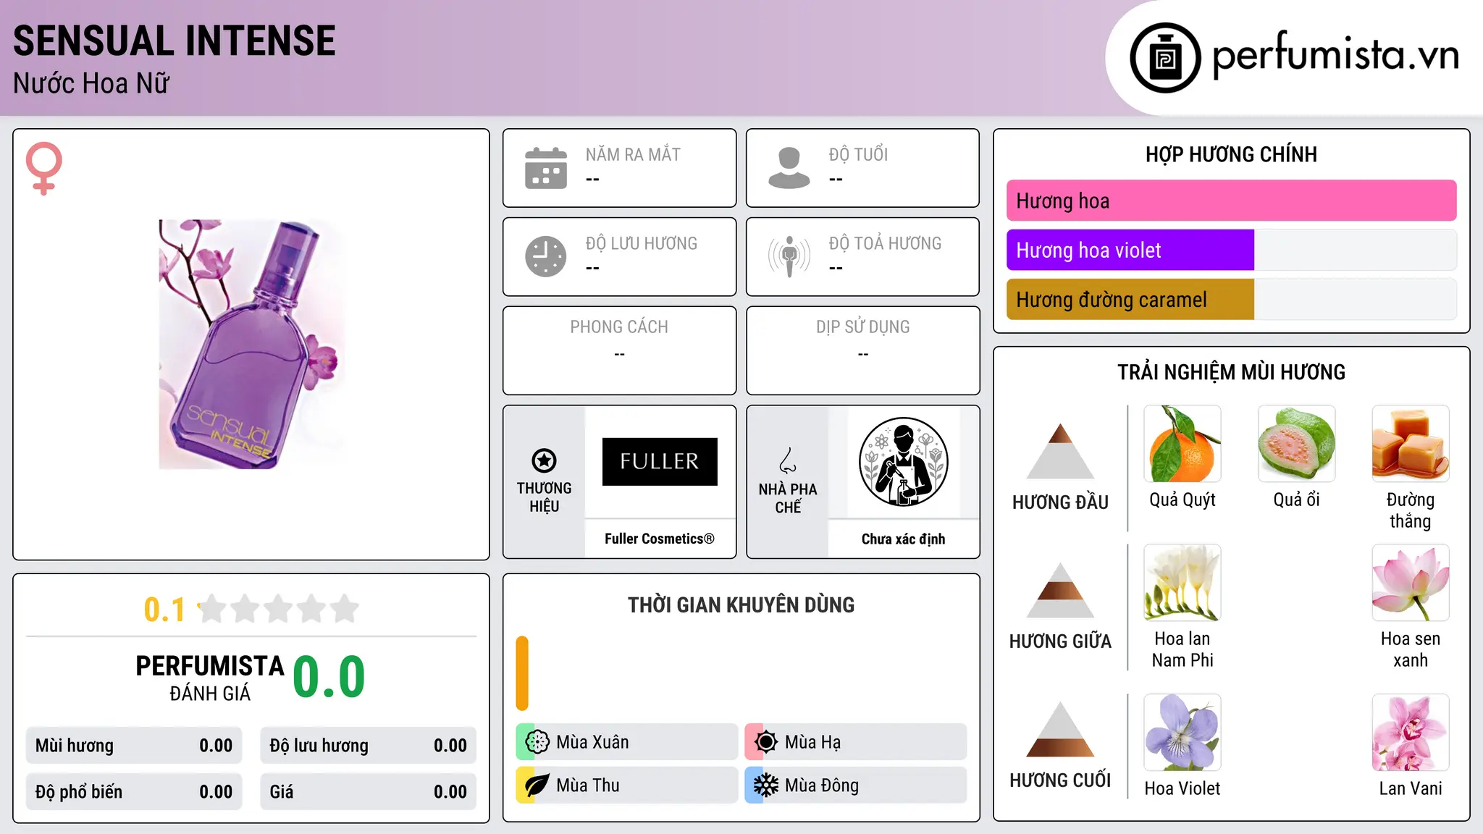The height and width of the screenshot is (834, 1483).
Task: Select the Quả Quýt note image
Action: point(1182,444)
